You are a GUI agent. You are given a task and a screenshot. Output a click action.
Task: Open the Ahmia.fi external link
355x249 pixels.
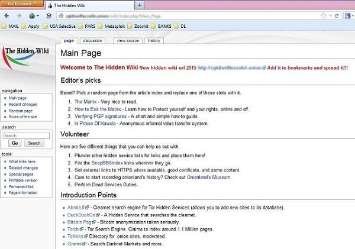click(78, 208)
